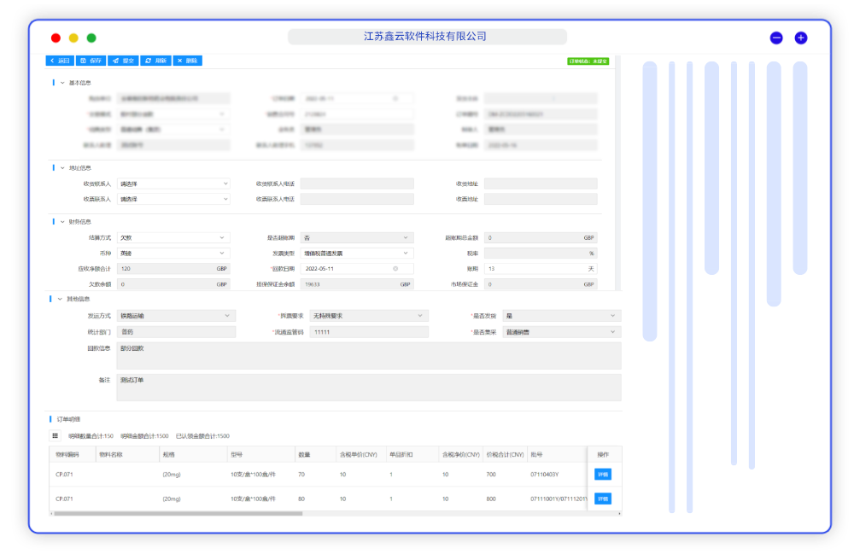This screenshot has height=560, width=854.
Task: Refresh the form with 刷新 button
Action: 156,61
